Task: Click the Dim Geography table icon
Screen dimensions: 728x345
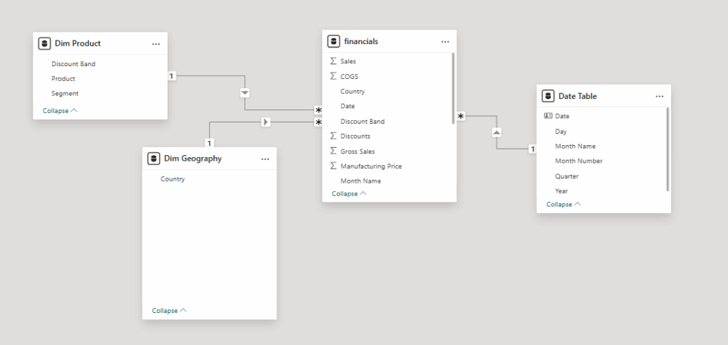Action: (x=153, y=159)
